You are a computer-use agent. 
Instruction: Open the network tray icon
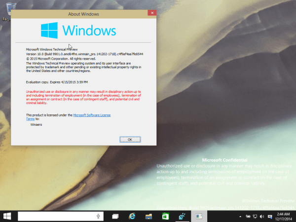pos(255,217)
